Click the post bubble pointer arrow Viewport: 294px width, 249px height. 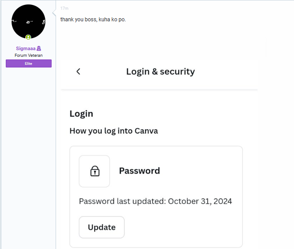click(54, 13)
